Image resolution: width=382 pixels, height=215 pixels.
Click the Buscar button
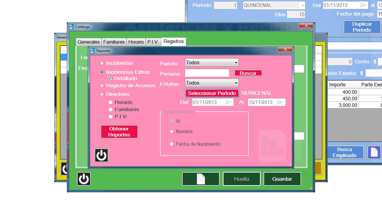point(248,73)
